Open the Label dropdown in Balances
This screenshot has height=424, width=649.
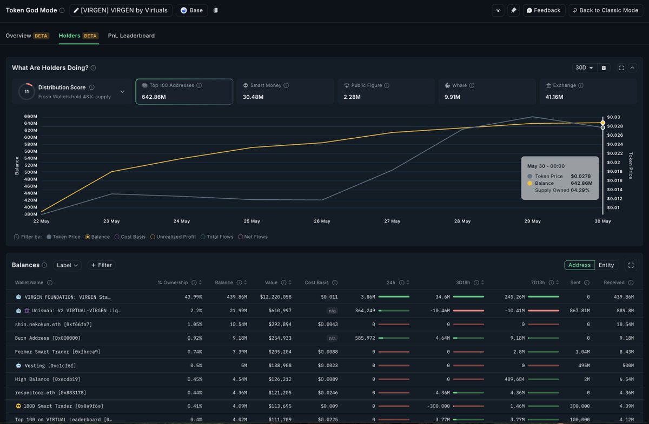pos(68,265)
